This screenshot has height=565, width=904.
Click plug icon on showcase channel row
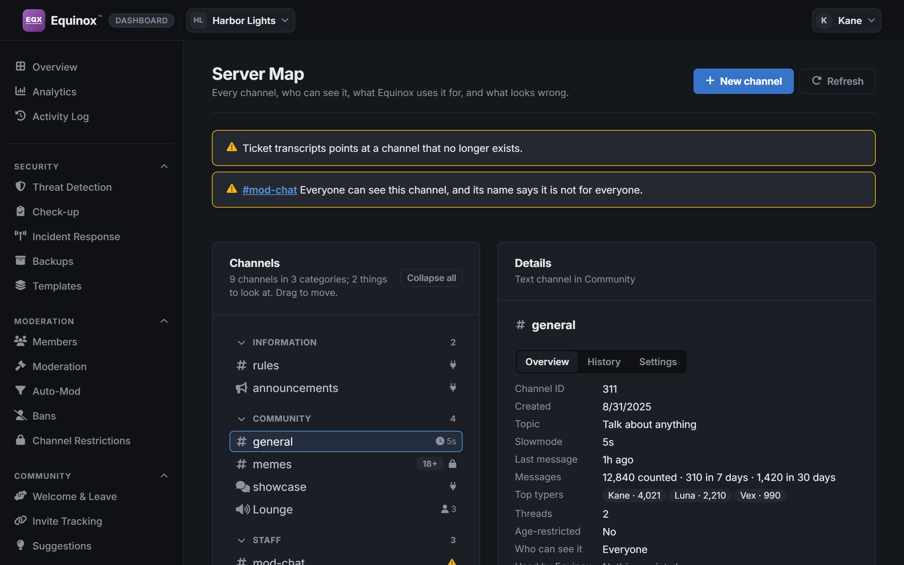(x=453, y=486)
